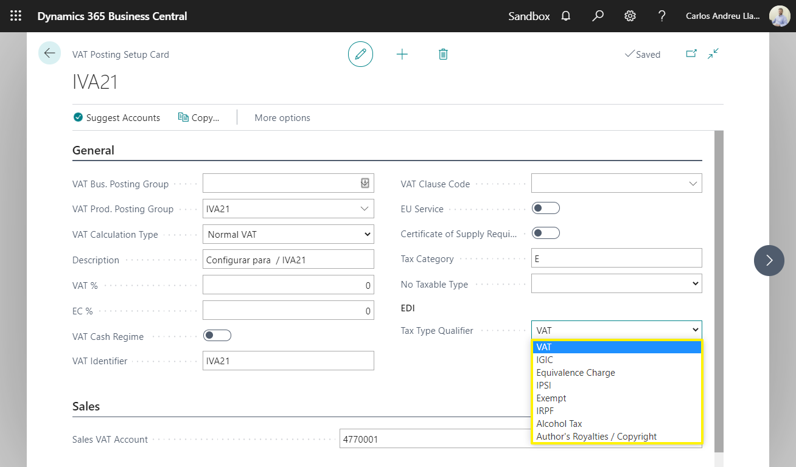The image size is (796, 467).
Task: Click the Description input field
Action: click(288, 259)
